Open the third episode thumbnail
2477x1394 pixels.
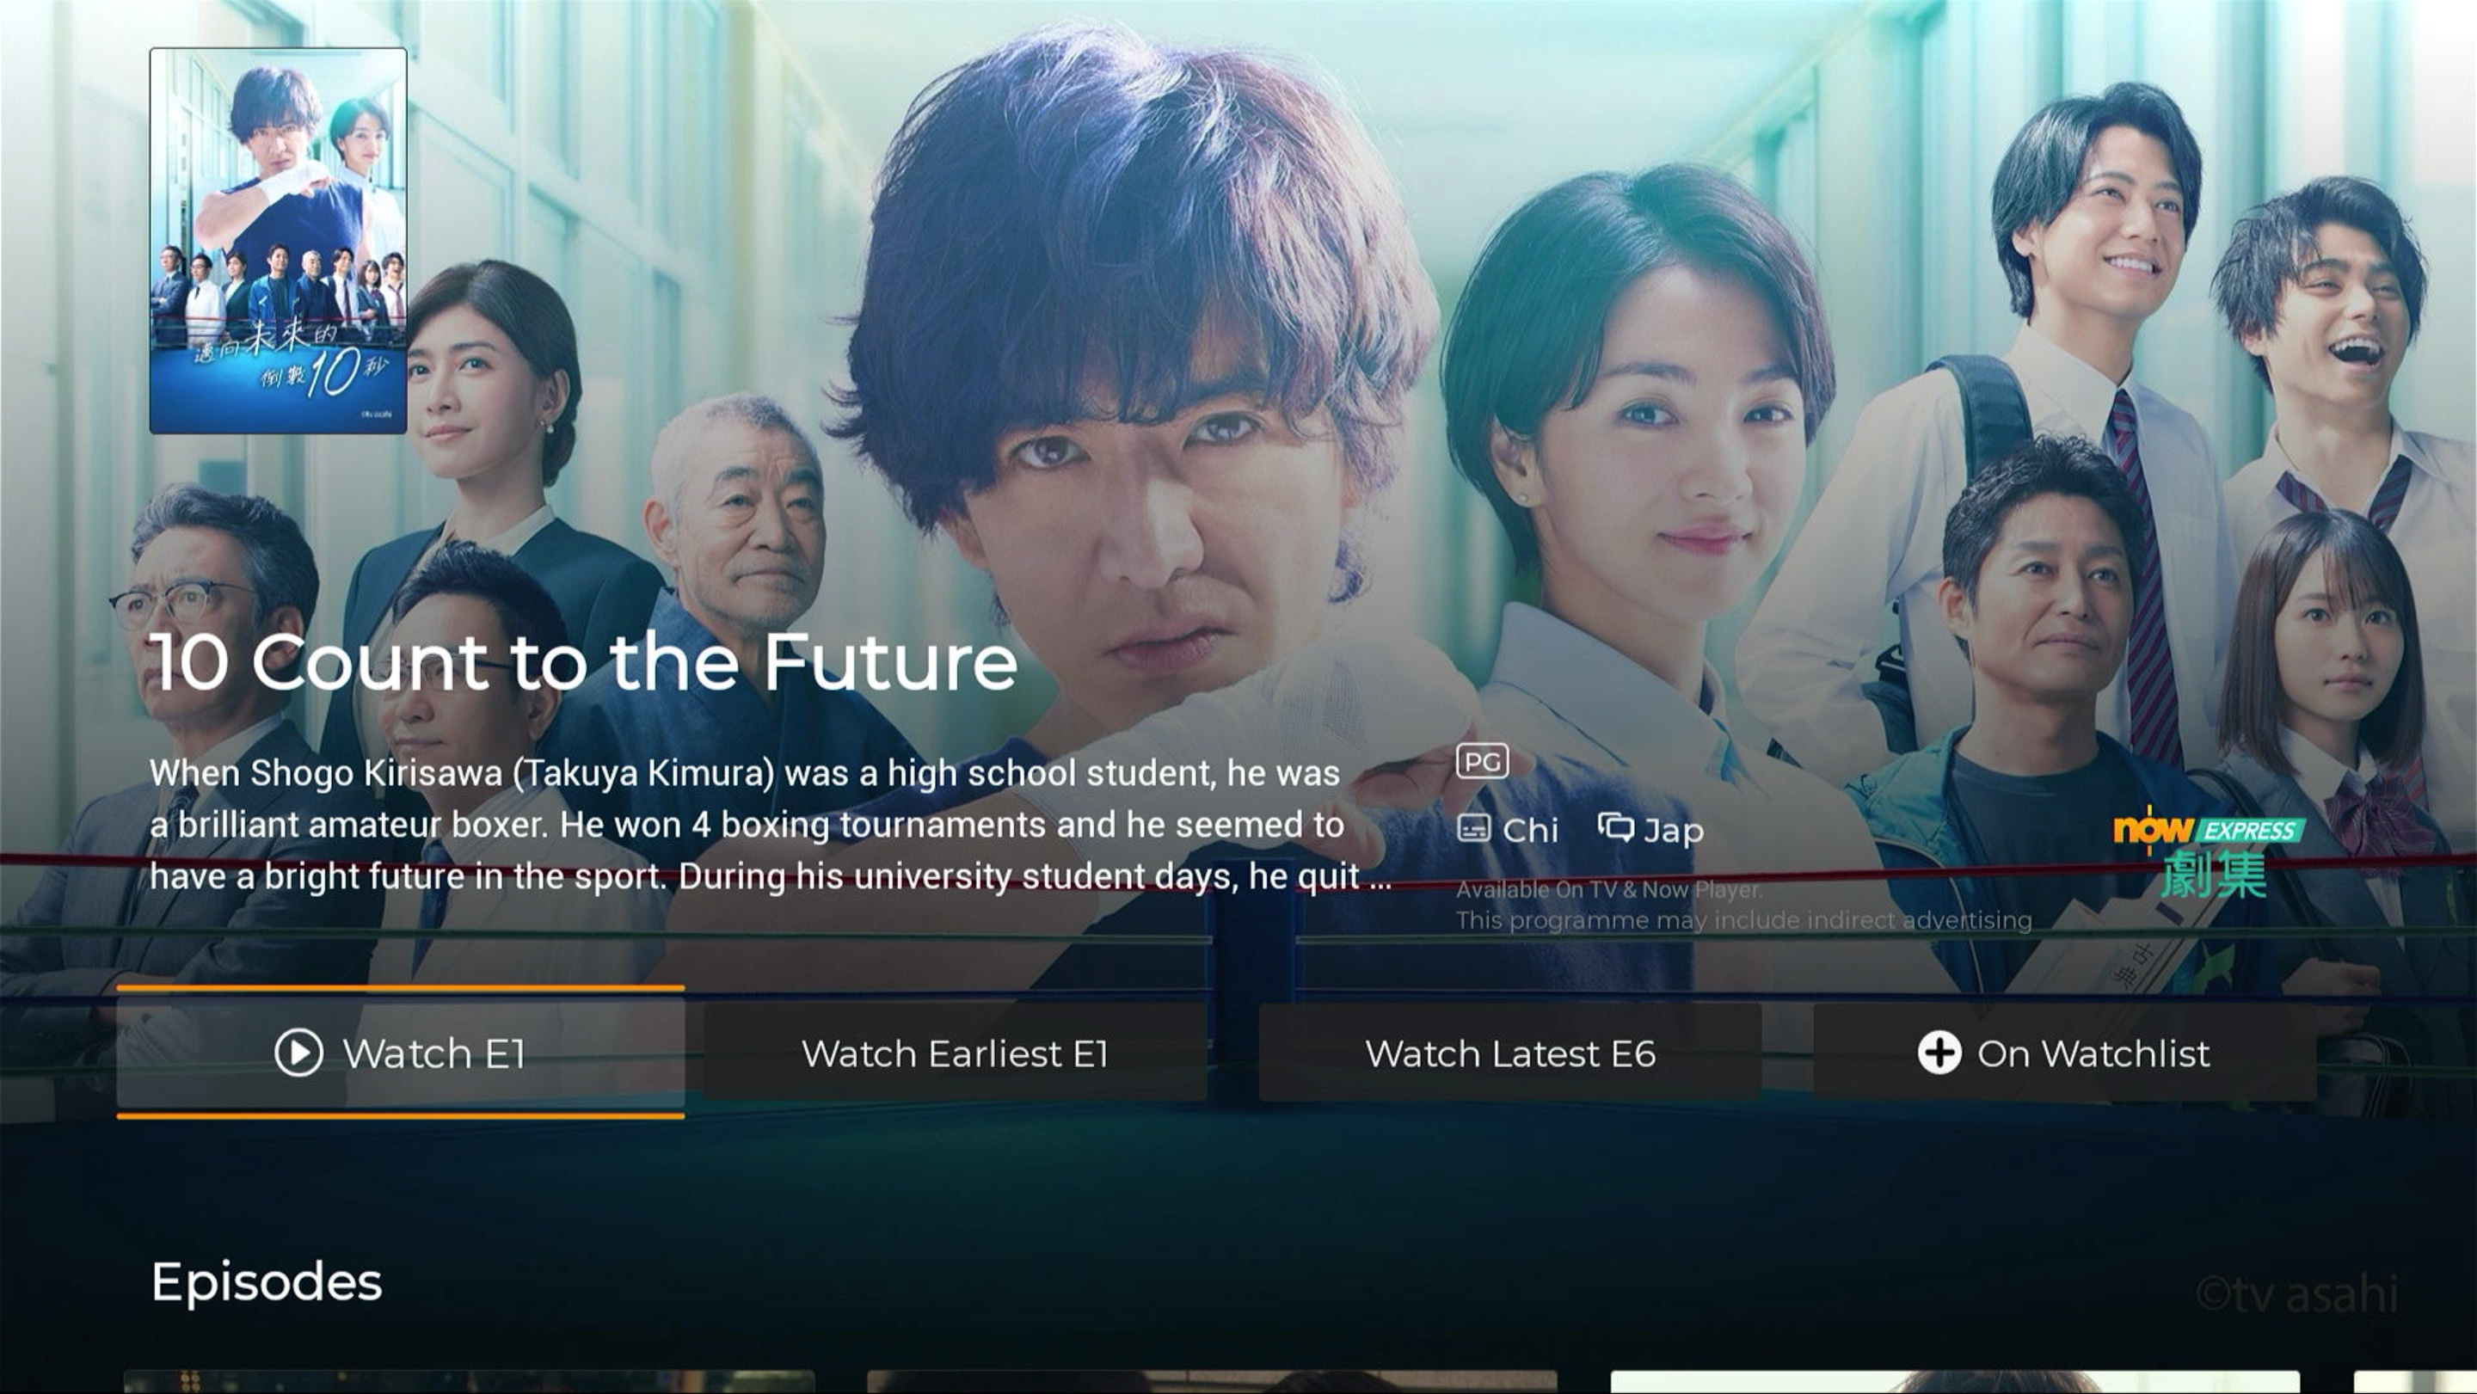coord(1955,1383)
